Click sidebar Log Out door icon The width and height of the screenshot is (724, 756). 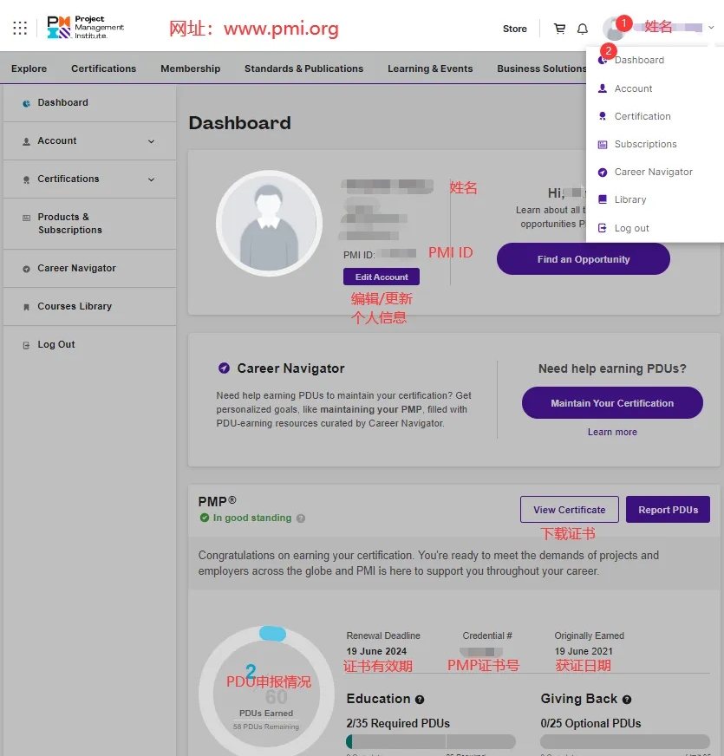(27, 345)
